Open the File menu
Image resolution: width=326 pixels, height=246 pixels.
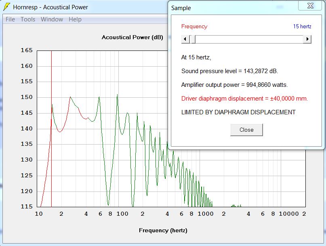click(x=10, y=19)
